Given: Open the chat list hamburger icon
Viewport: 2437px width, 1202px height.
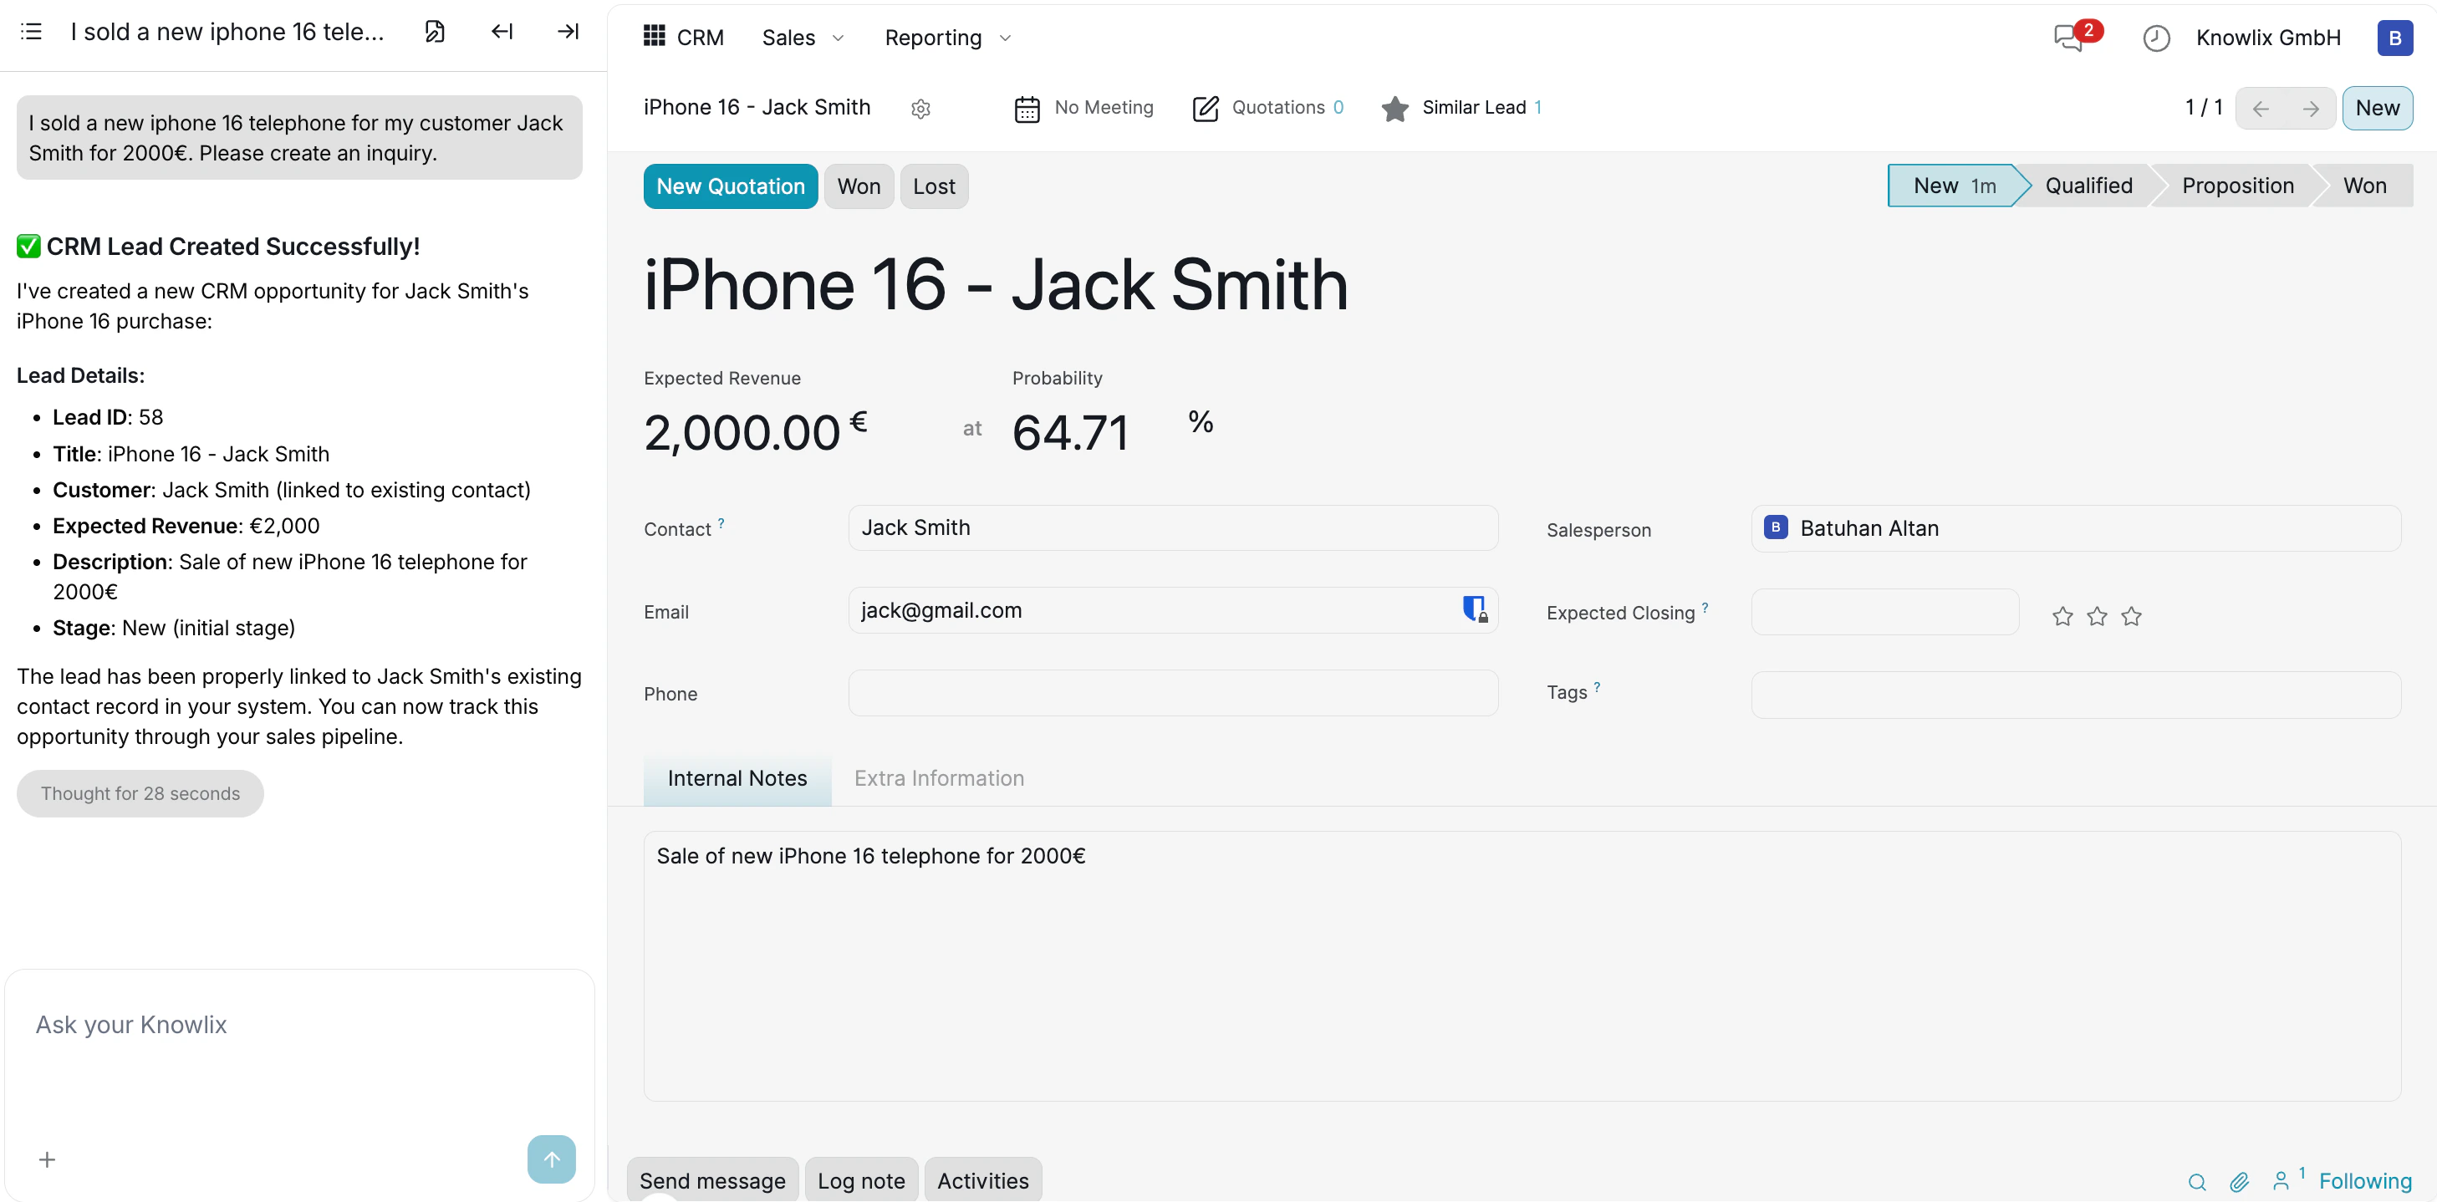Looking at the screenshot, I should [31, 31].
